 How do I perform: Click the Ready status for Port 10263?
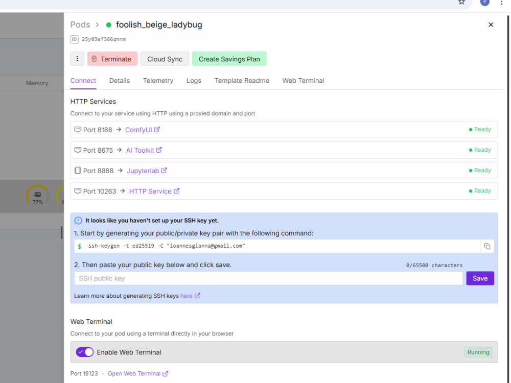pyautogui.click(x=480, y=191)
